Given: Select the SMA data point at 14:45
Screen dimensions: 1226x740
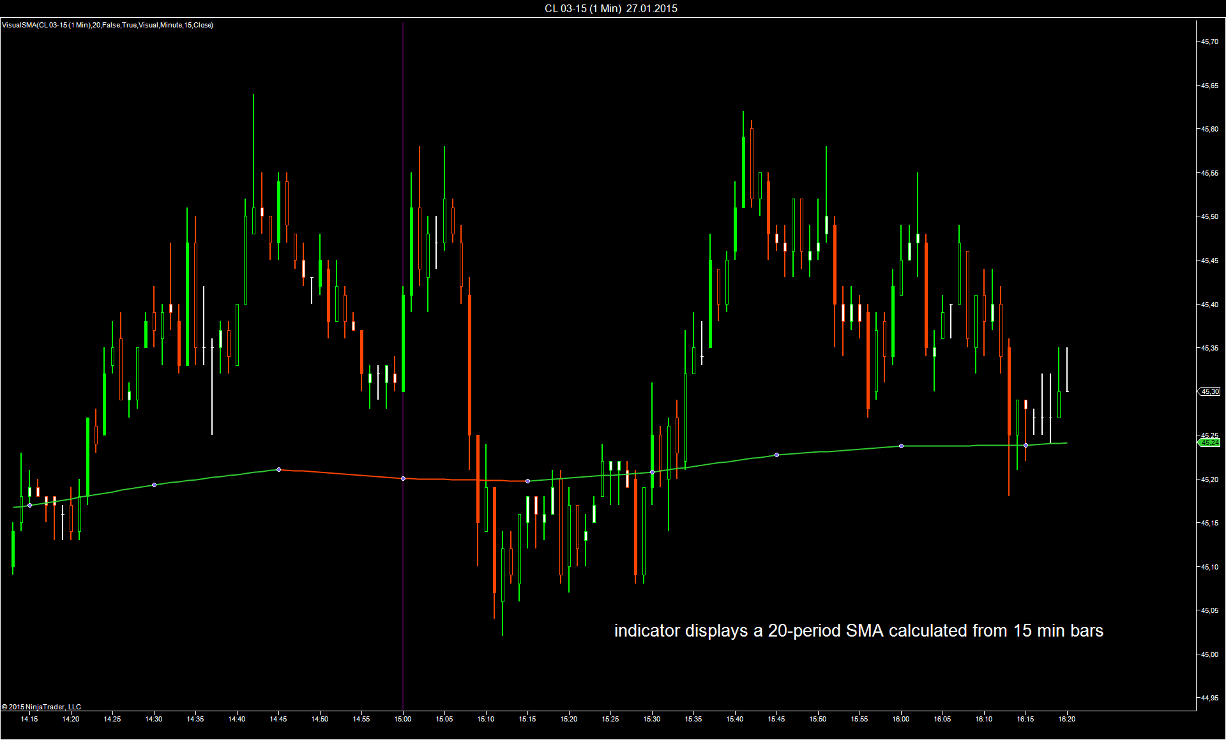Looking at the screenshot, I should point(278,470).
